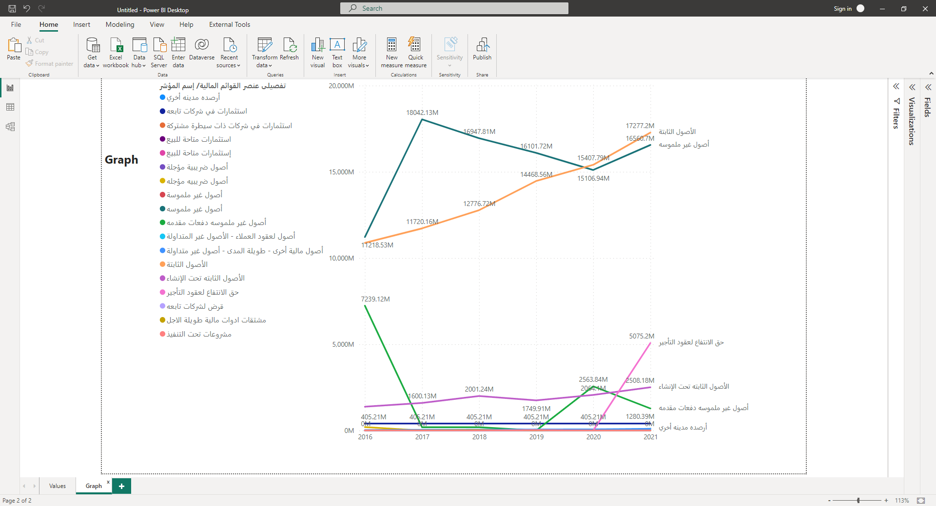The image size is (936, 506).
Task: Collapse the Visualizations pane
Action: 913,87
